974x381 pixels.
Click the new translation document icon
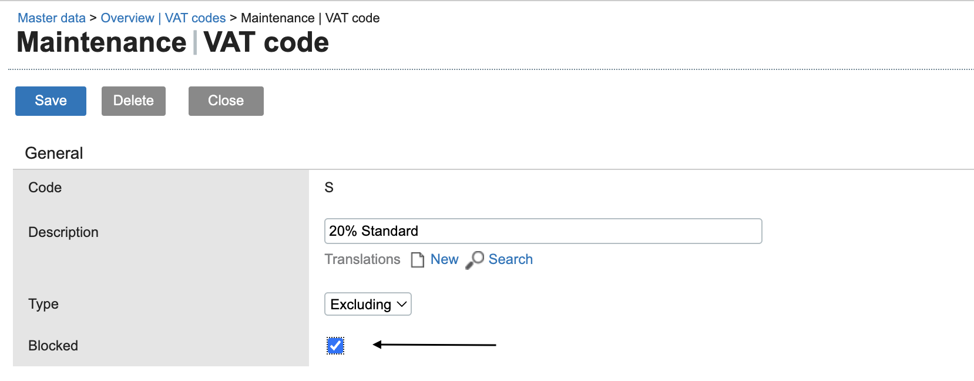click(x=417, y=260)
